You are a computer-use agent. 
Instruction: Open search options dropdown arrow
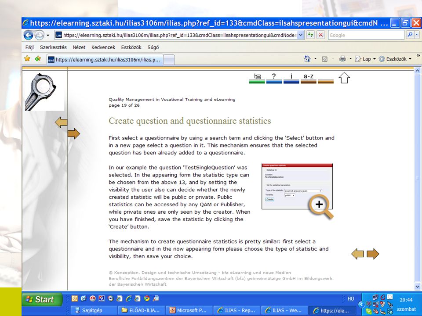[417, 35]
